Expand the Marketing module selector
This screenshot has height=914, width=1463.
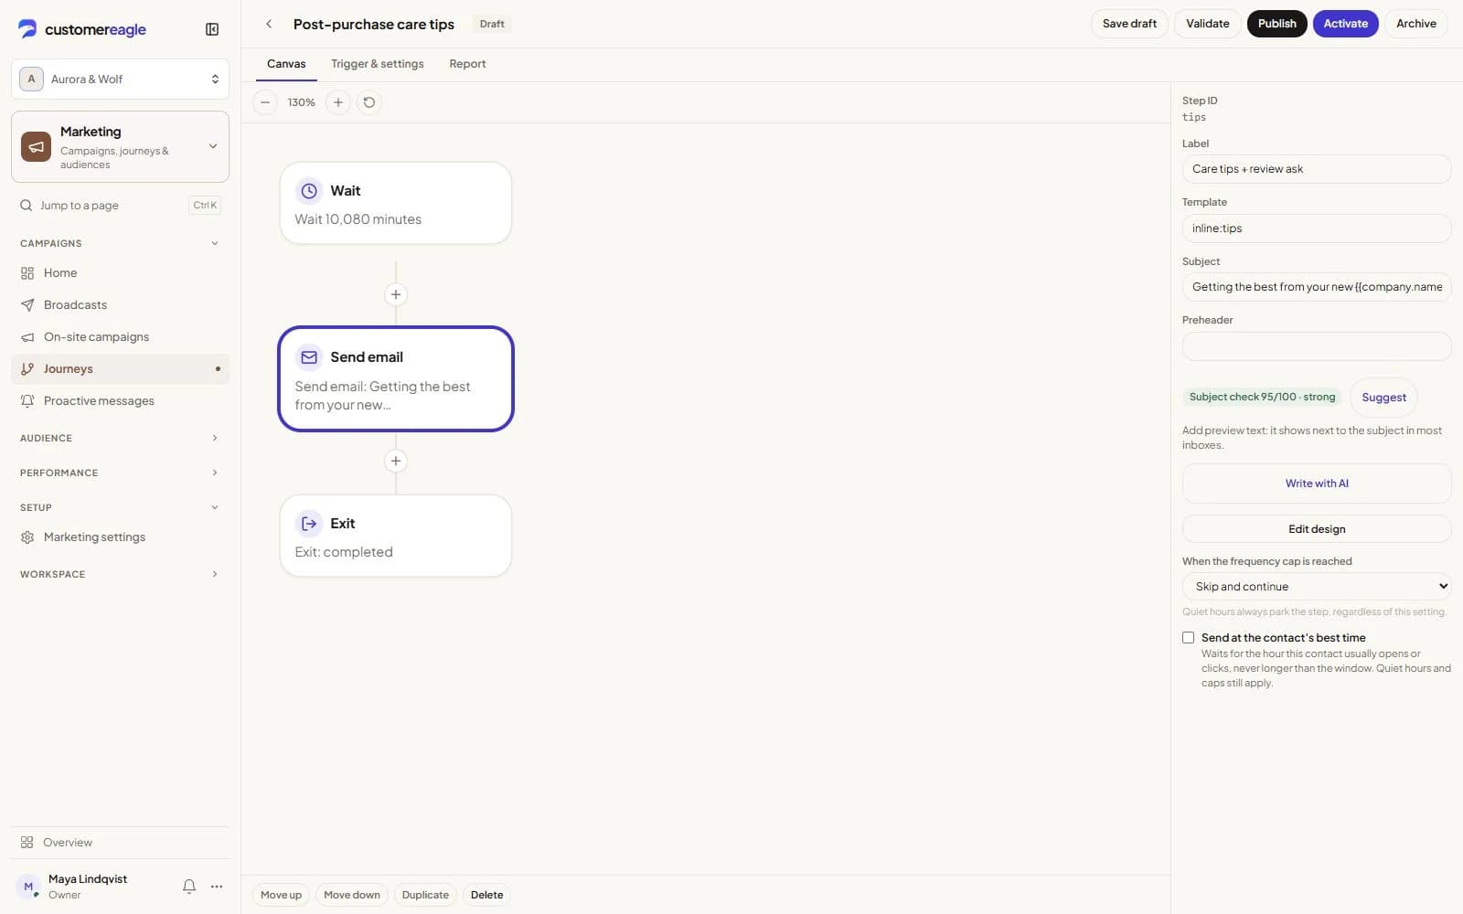[x=120, y=147]
